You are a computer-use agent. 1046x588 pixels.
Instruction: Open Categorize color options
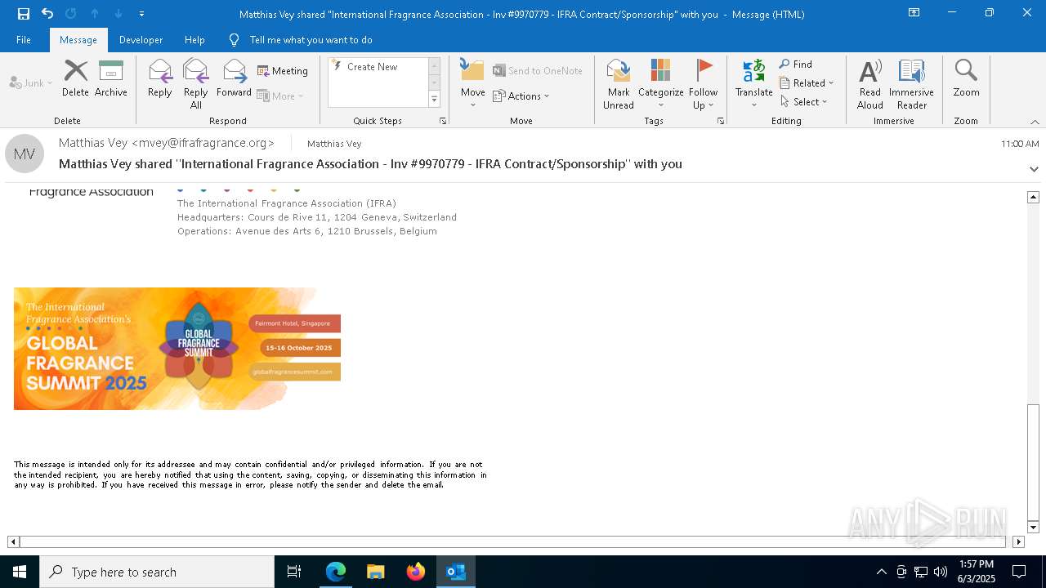point(661,84)
